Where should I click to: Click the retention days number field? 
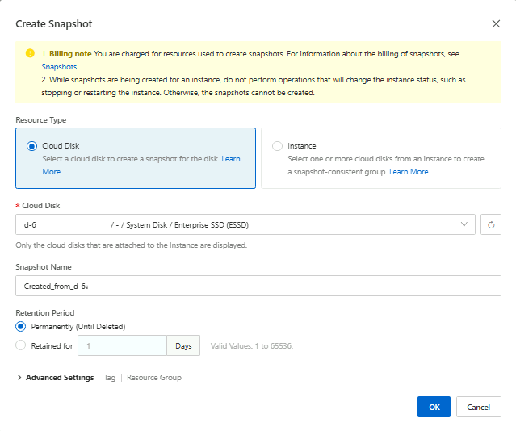122,345
